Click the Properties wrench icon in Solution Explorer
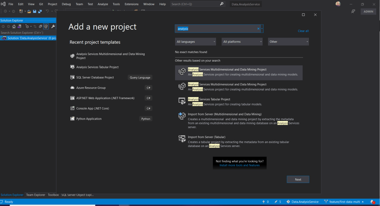Screen dimensions: 380x206 (53, 26)
